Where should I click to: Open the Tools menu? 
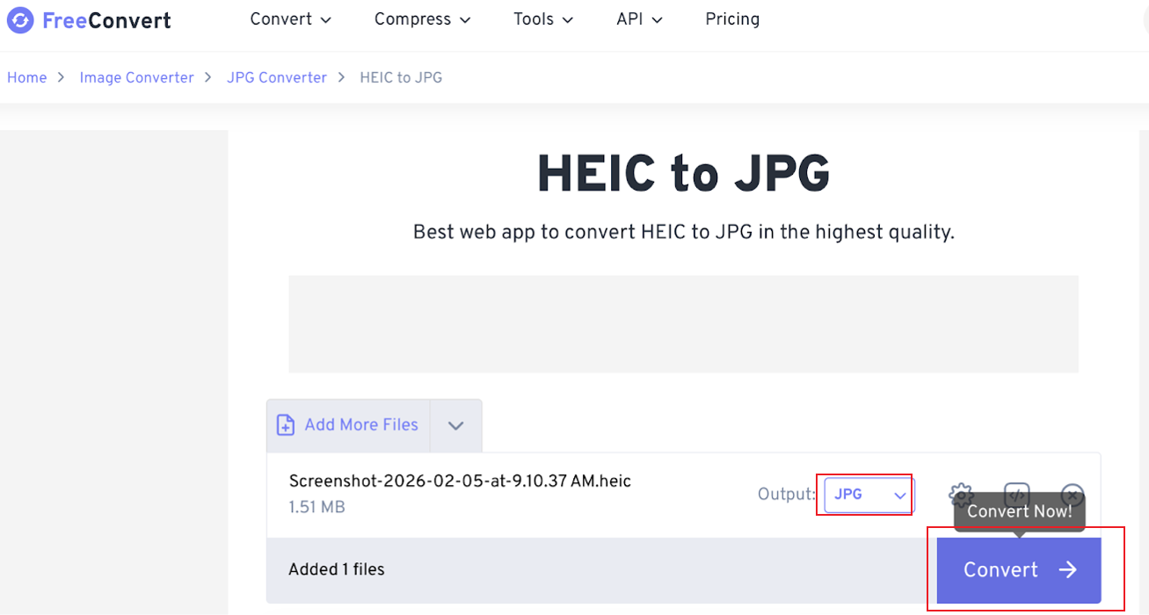pyautogui.click(x=542, y=18)
